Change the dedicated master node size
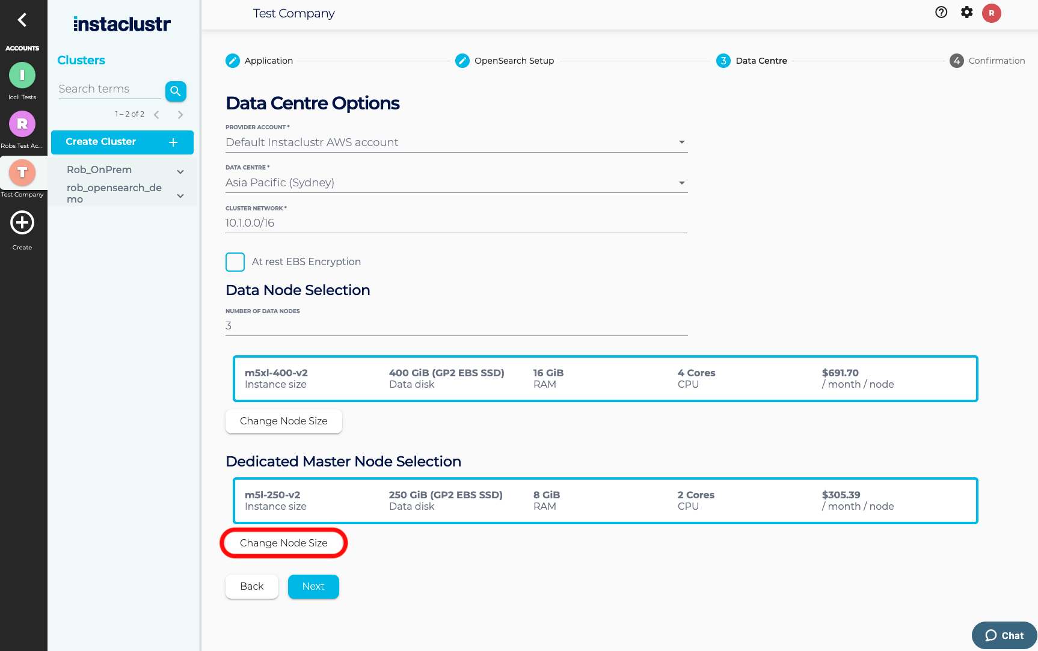1038x651 pixels. click(284, 543)
